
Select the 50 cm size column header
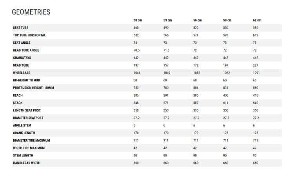(x=138, y=20)
